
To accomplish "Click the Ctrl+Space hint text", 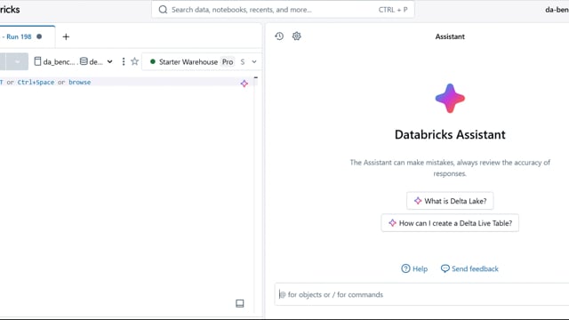I will 36,82.
